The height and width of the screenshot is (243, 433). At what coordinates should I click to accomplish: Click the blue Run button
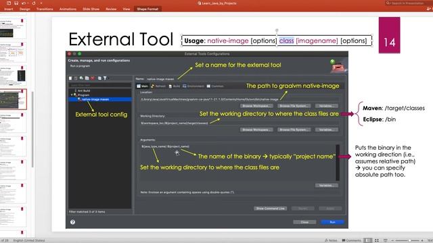[332, 222]
